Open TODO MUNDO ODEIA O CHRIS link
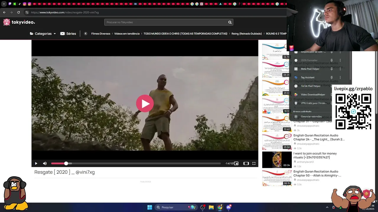This screenshot has width=378, height=212. [x=185, y=34]
